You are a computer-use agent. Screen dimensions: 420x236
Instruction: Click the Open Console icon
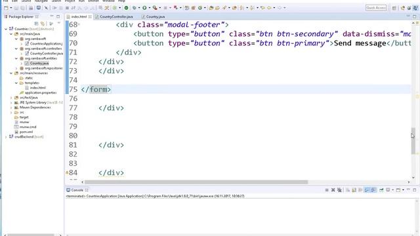(x=398, y=190)
